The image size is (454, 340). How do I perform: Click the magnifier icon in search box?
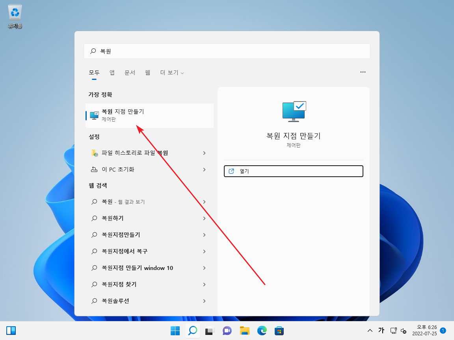point(93,51)
